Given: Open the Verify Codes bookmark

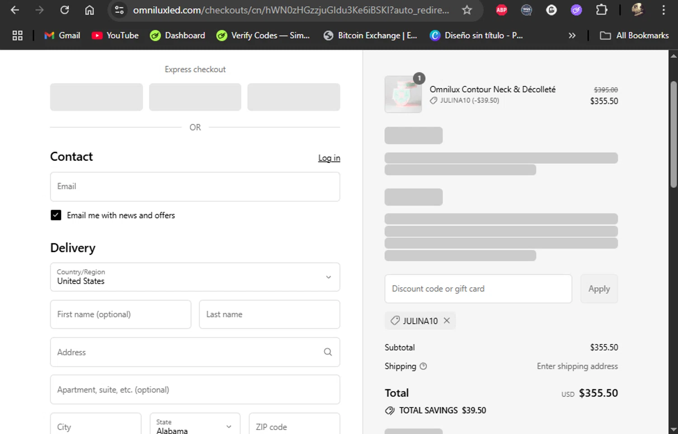Looking at the screenshot, I should pyautogui.click(x=263, y=36).
